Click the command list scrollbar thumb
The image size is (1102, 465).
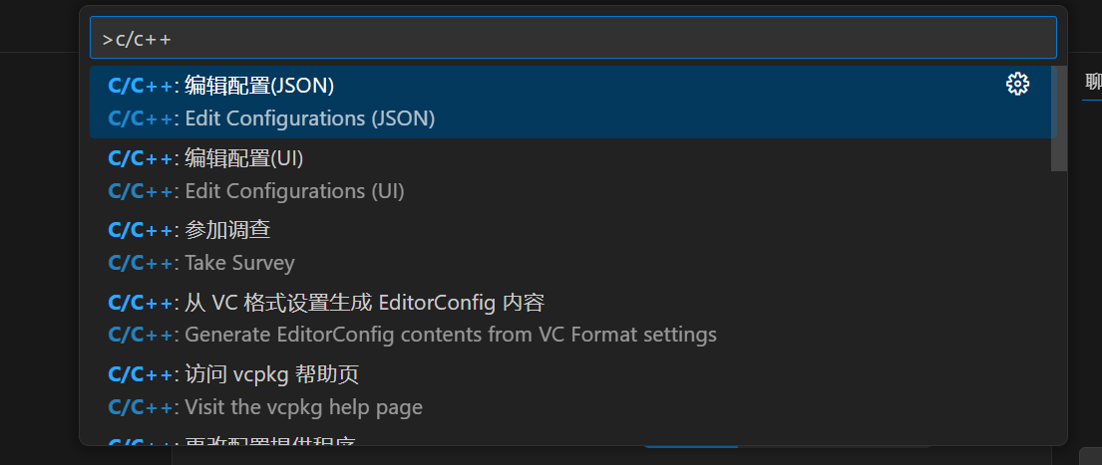click(x=1060, y=119)
